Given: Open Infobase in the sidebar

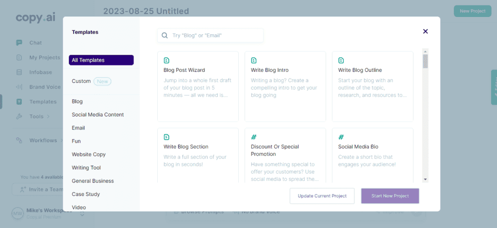Looking at the screenshot, I should point(41,72).
